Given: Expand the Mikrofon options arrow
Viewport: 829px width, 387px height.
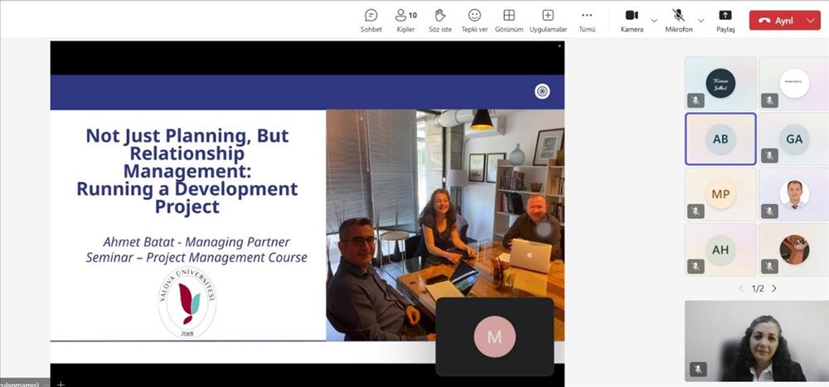Looking at the screenshot, I should pyautogui.click(x=701, y=21).
